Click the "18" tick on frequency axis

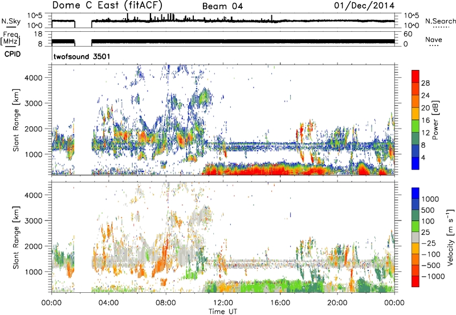[x=38, y=34]
